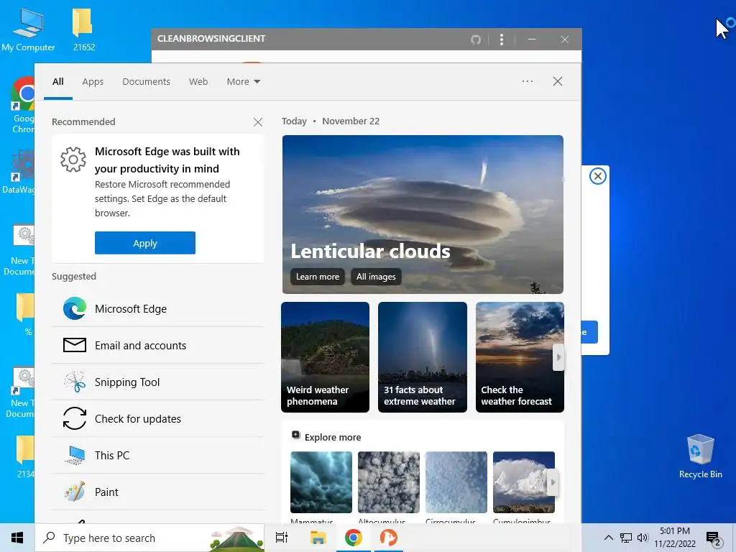Click the mountain search highlight icon
The image size is (736, 552).
tap(237, 538)
